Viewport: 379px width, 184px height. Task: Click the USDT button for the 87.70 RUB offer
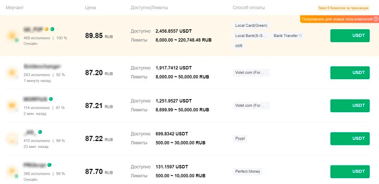click(x=350, y=172)
